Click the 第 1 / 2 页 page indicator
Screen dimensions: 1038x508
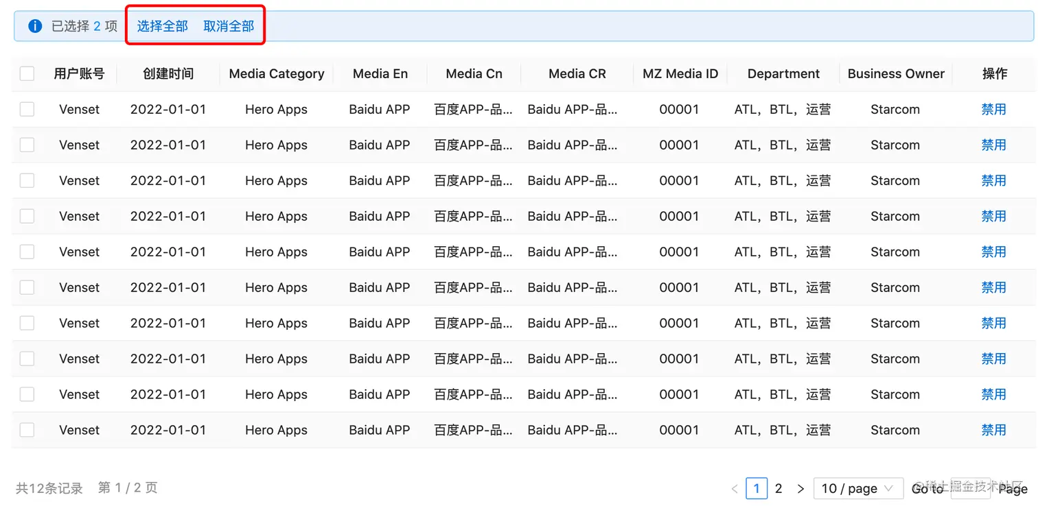click(x=128, y=487)
